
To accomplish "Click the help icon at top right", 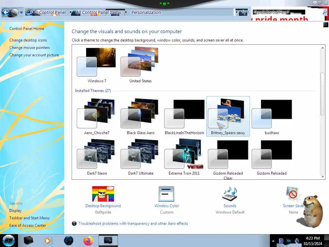I will (x=326, y=25).
